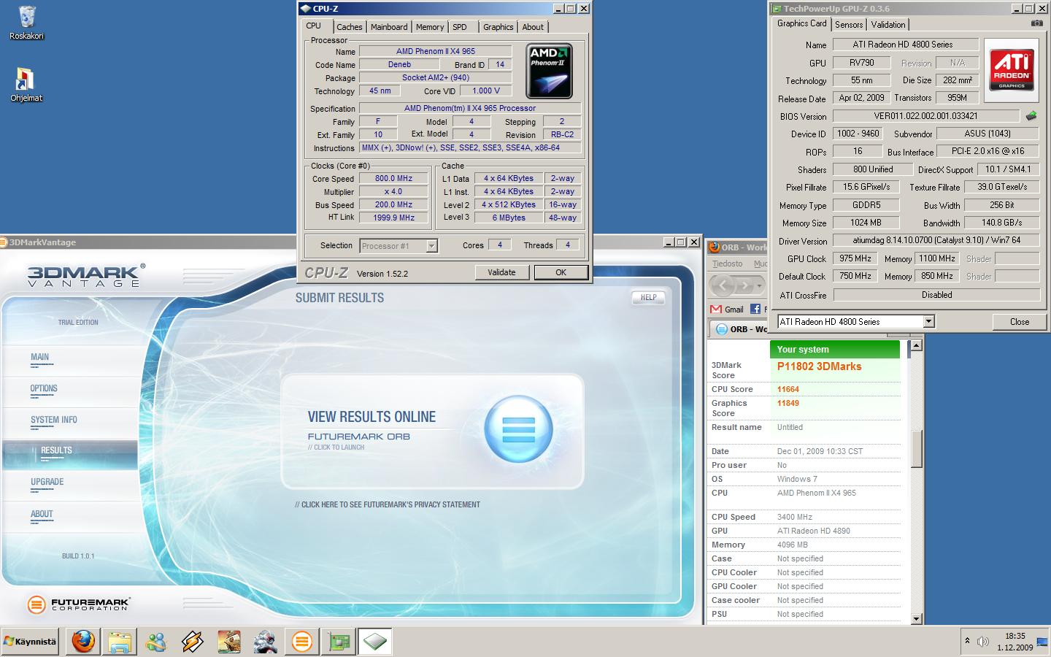Switch to the Caches tab in CPU-Z
1051x657 pixels.
click(x=350, y=27)
